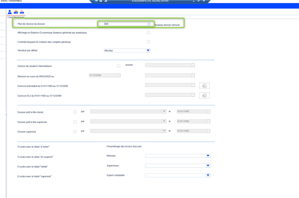Open picker button on Plan de révision field

point(148,24)
